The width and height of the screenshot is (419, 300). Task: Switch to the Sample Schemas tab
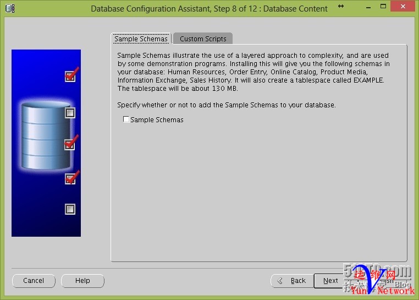pyautogui.click(x=141, y=39)
